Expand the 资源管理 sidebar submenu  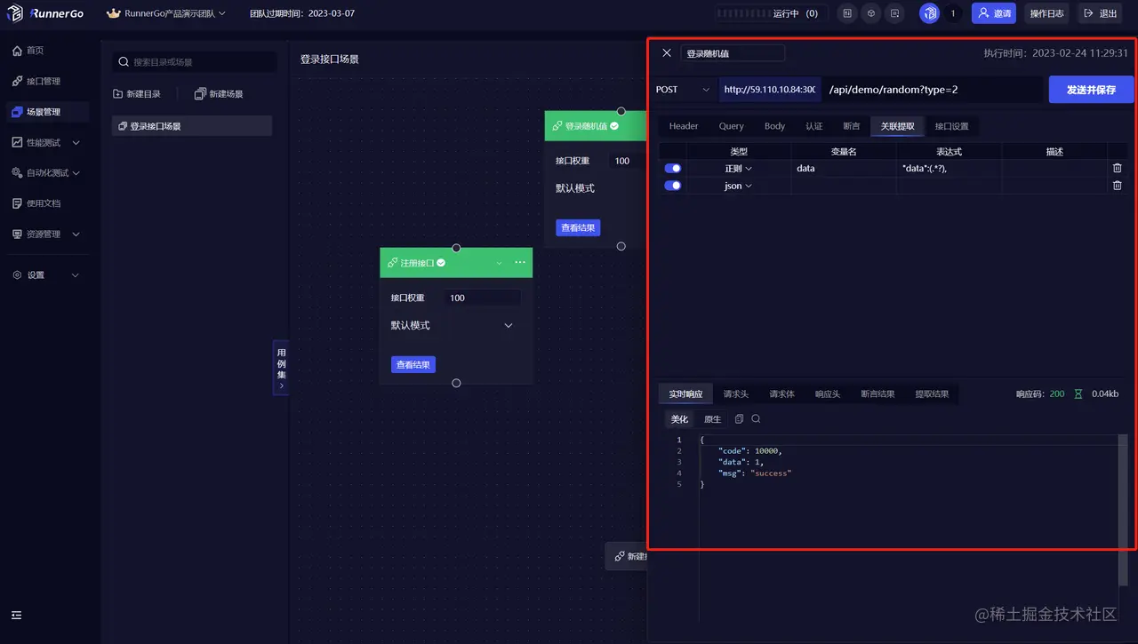click(x=76, y=235)
